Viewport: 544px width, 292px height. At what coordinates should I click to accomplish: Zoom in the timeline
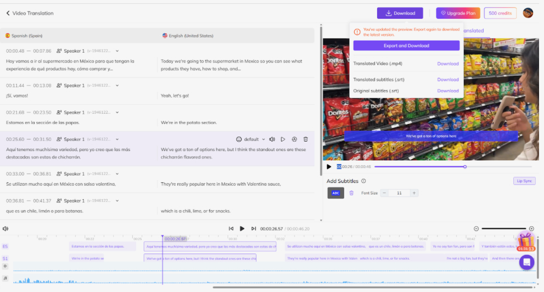click(x=531, y=229)
